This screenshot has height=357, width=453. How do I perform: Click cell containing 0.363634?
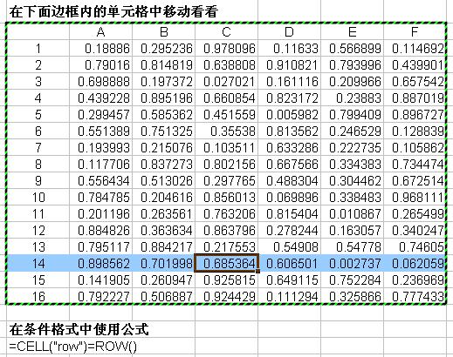163,230
